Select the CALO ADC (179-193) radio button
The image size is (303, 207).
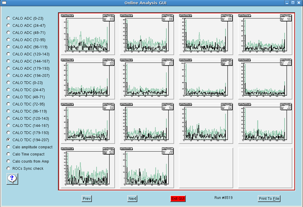[x=8, y=68]
